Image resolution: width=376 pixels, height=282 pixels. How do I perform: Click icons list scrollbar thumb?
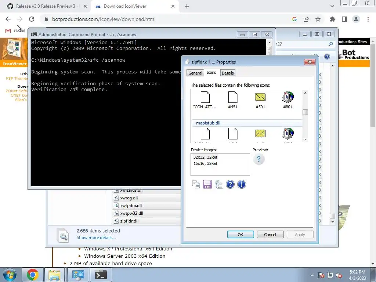(x=305, y=112)
